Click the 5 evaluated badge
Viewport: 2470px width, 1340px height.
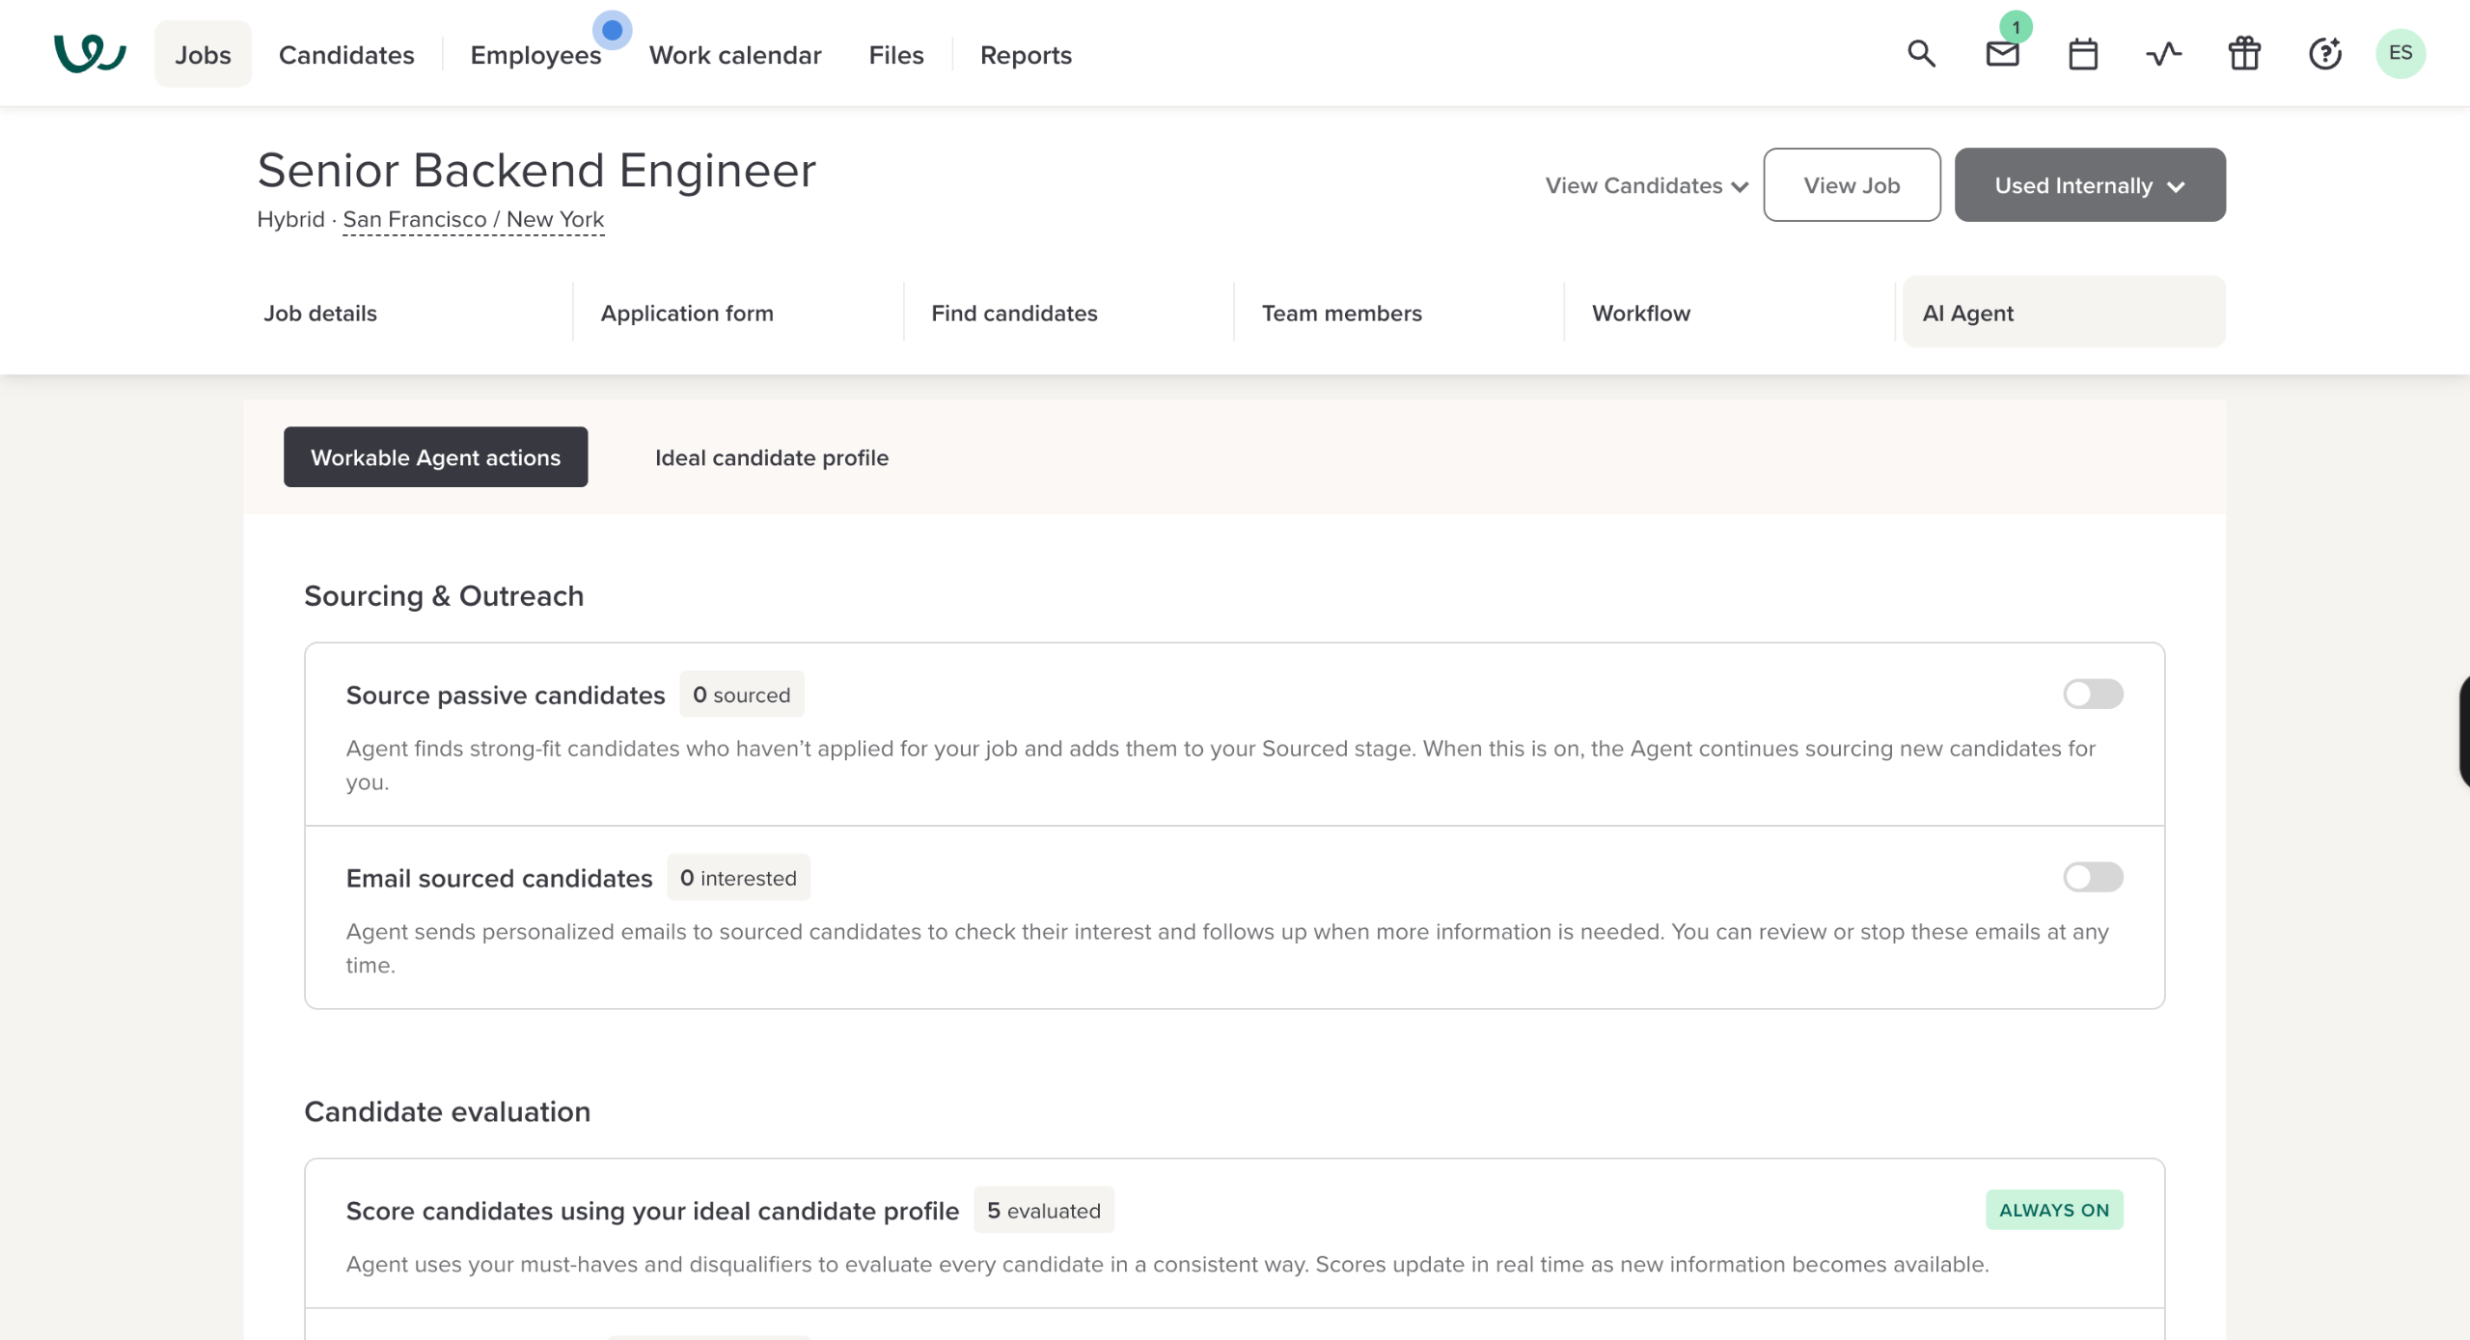1043,1211
